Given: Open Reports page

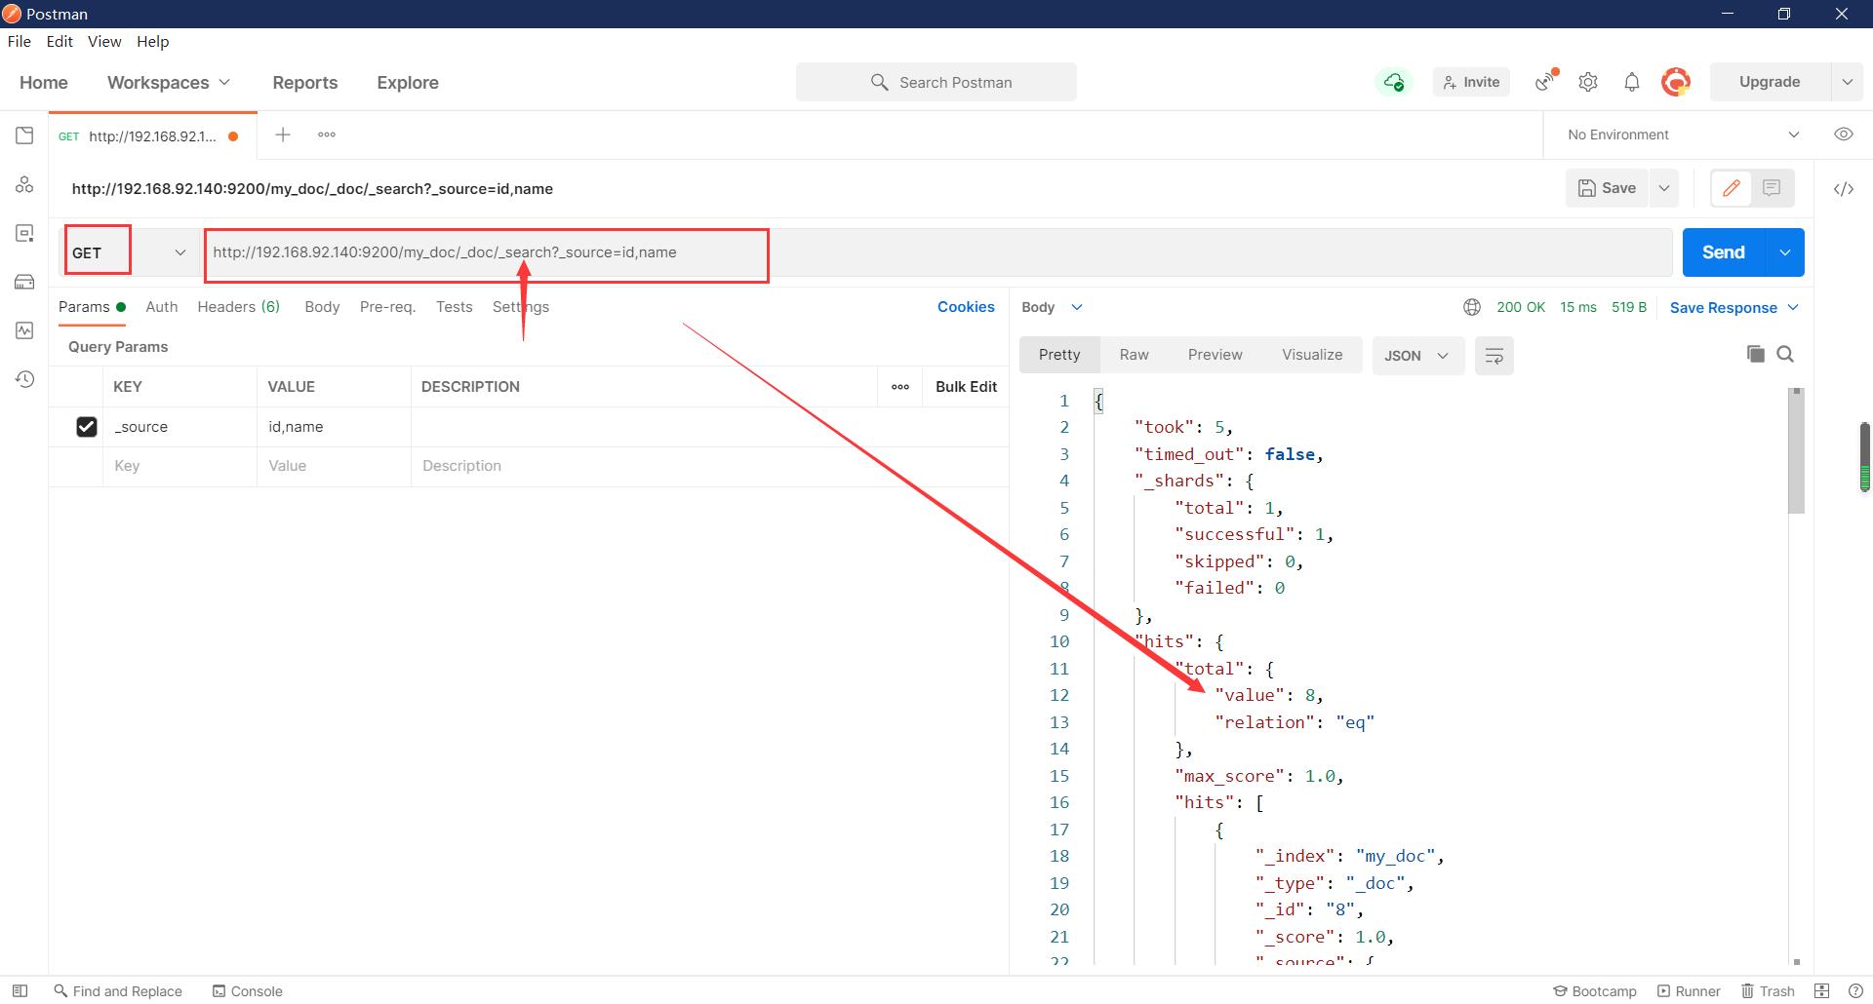Looking at the screenshot, I should pos(305,83).
